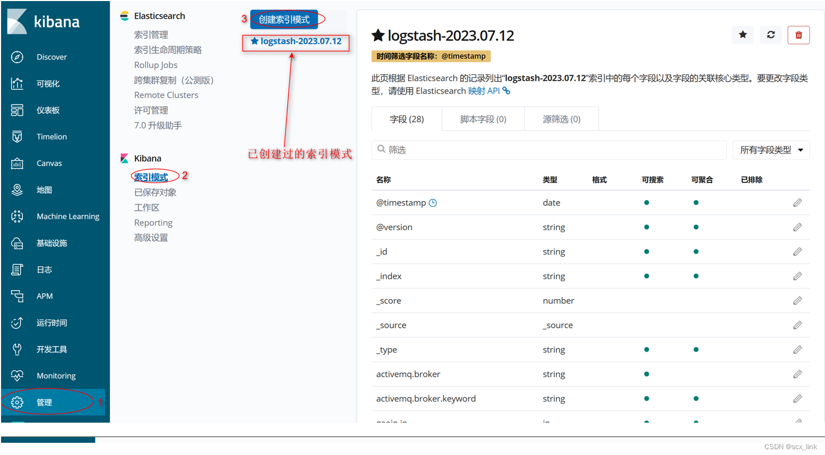Switch to the 源筛选 (0) tab
825x455 pixels.
562,119
